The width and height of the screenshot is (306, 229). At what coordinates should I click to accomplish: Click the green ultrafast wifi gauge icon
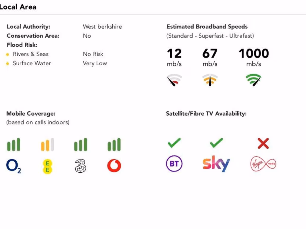point(253,80)
